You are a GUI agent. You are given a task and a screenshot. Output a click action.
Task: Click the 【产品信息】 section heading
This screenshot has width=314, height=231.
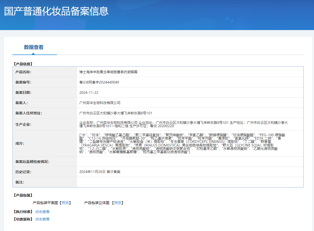[x=23, y=64]
